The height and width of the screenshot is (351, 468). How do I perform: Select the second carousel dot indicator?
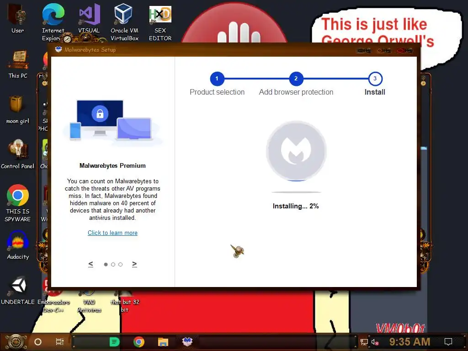coord(113,265)
